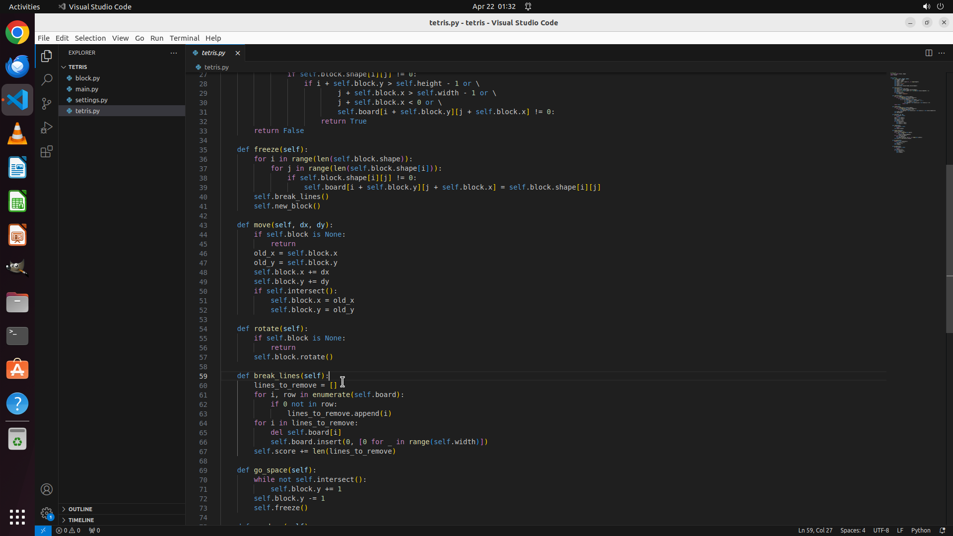The image size is (953, 536).
Task: Open settings.py in the Explorer
Action: pyautogui.click(x=91, y=100)
